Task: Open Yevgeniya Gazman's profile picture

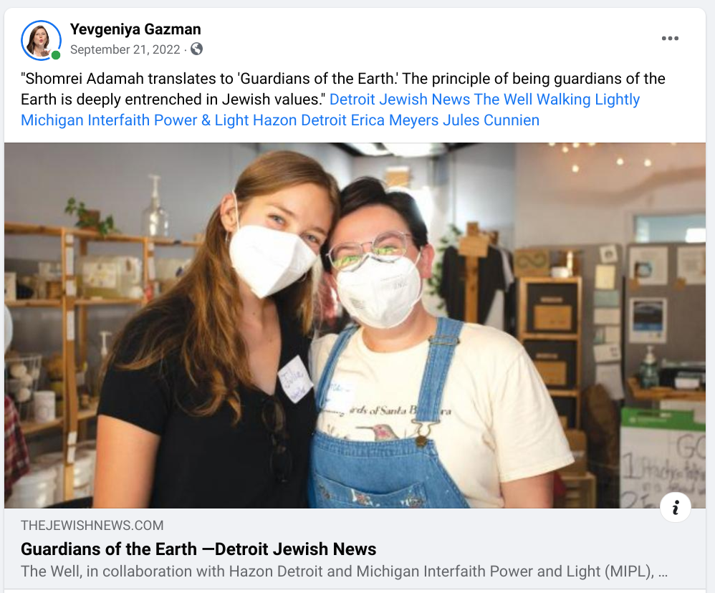Action: coord(41,40)
